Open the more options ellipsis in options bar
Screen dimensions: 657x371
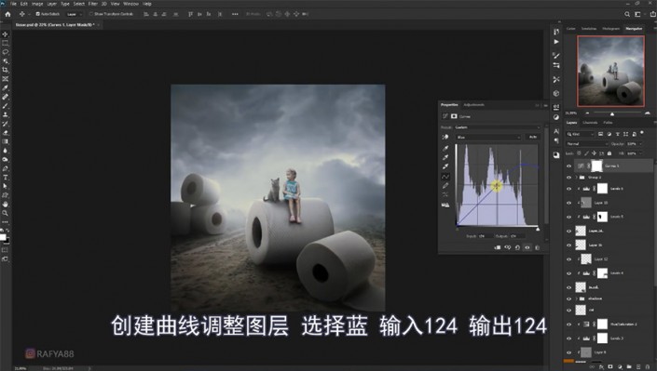235,14
